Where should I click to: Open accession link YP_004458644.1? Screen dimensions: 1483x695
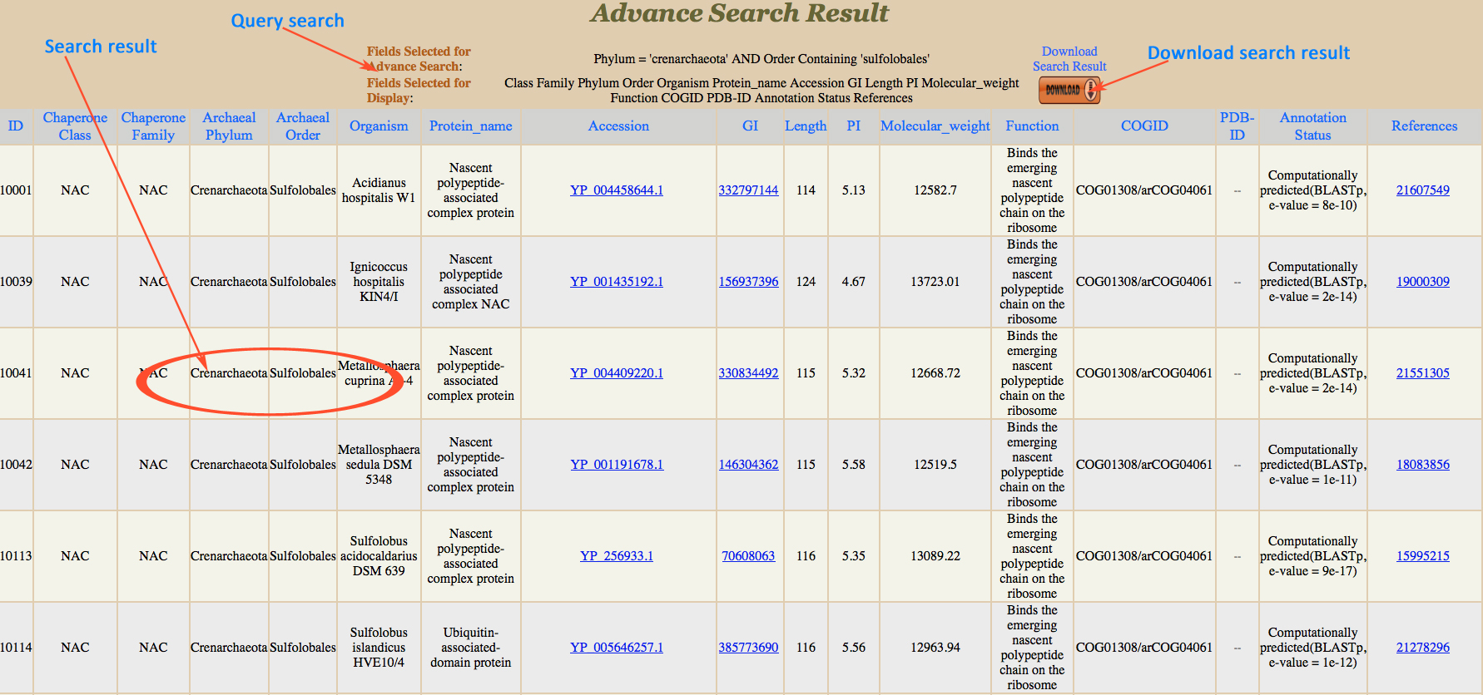coord(617,190)
